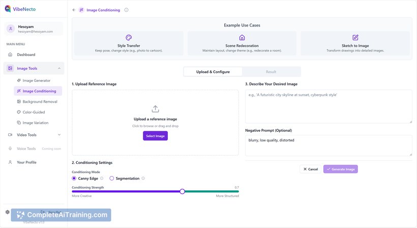Click the Image Generator sparkle icon
The width and height of the screenshot is (417, 228).
pos(19,80)
